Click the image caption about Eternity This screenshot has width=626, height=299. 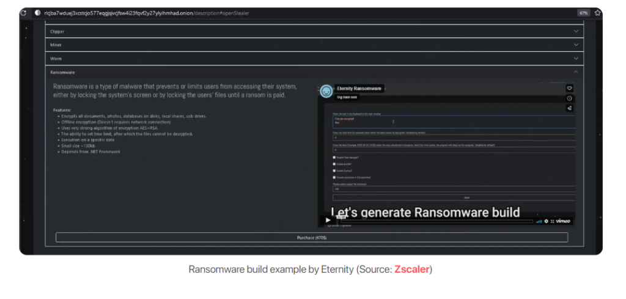coord(310,270)
